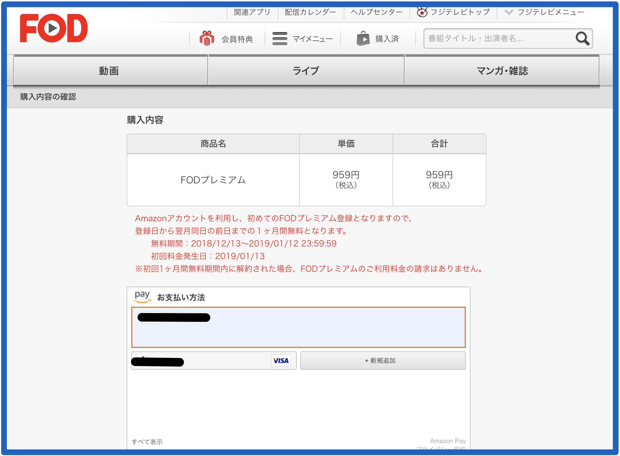
Task: Click the 購入済 shopping bag icon
Action: pyautogui.click(x=363, y=38)
